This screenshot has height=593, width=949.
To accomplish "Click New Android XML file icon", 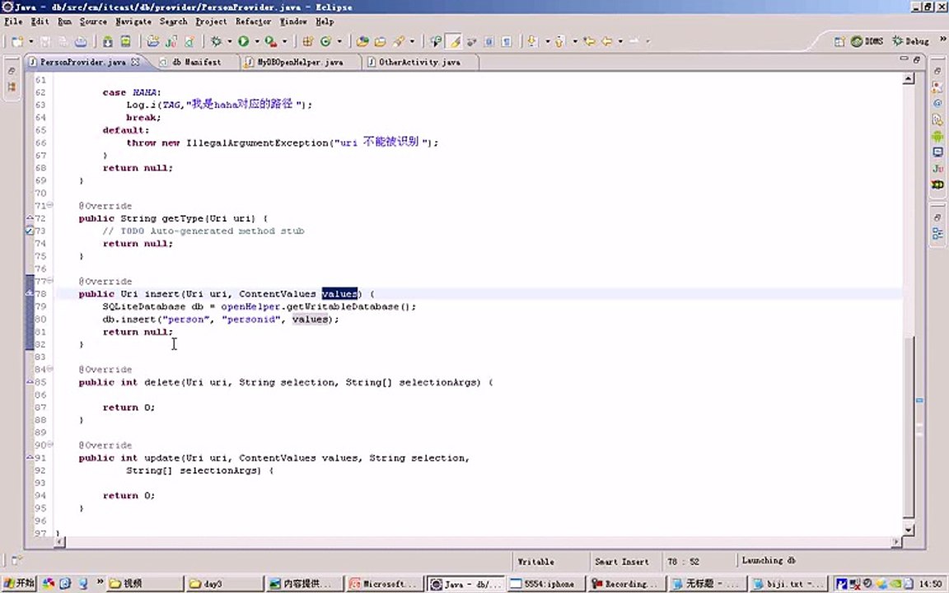I will [189, 41].
